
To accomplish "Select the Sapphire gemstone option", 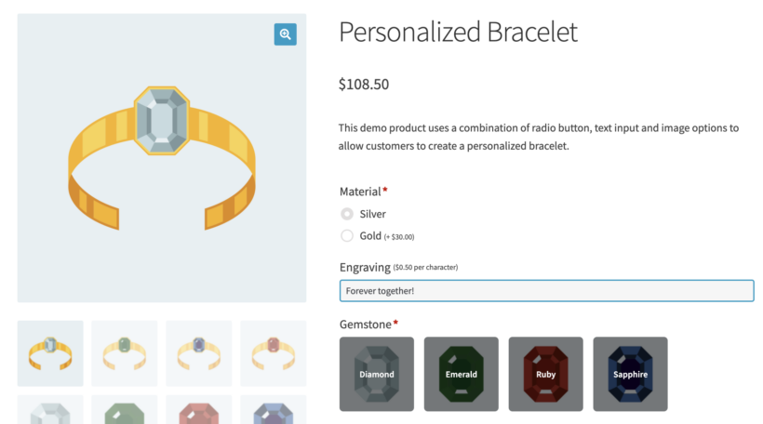I will (x=630, y=374).
